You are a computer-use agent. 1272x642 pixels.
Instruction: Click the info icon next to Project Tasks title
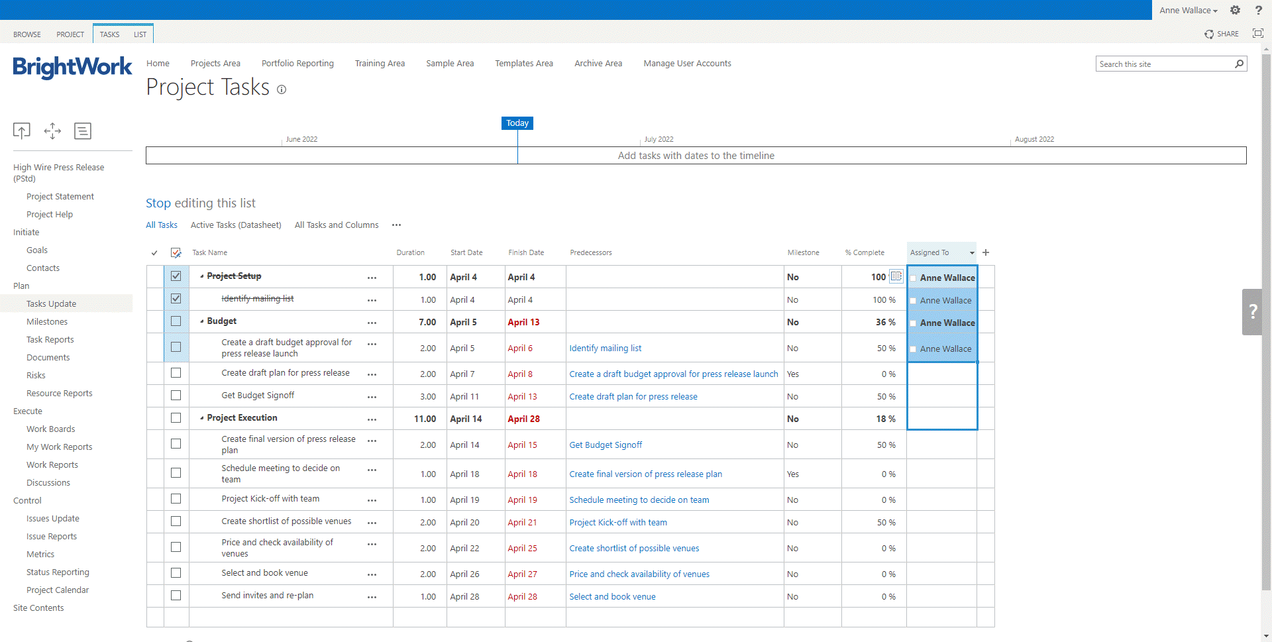[x=282, y=89]
